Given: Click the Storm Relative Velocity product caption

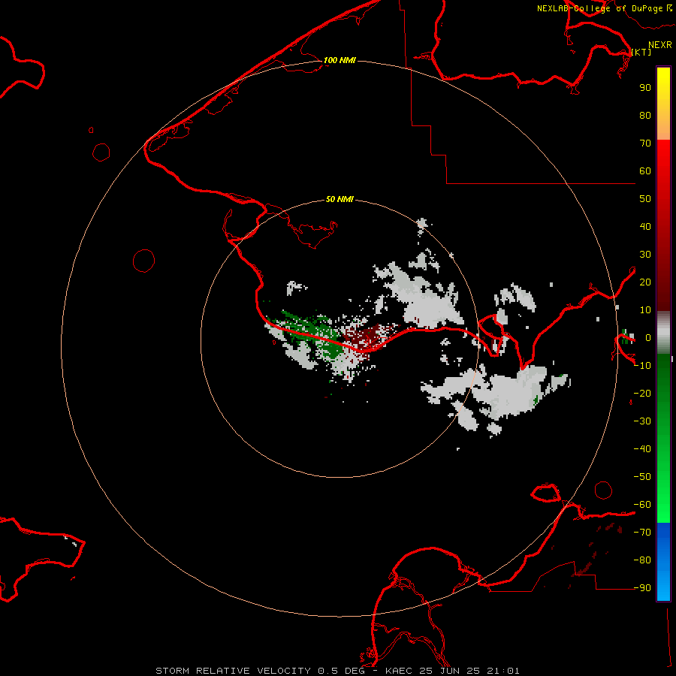Looking at the screenshot, I should click(233, 671).
